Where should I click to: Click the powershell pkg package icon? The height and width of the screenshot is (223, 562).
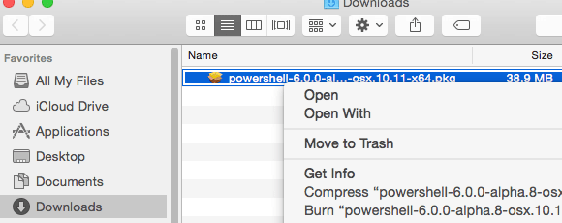[x=215, y=78]
